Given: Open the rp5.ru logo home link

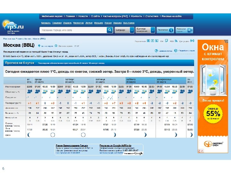Looking at the screenshot, I should pos(13,27).
